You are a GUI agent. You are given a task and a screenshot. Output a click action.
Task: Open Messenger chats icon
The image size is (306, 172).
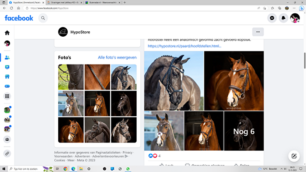pyautogui.click(x=272, y=18)
